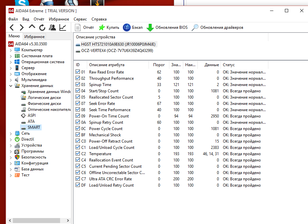Image resolution: width=308 pixels, height=224 pixels.
Task: Uncheck attribute 0C Power Cycle Count
Action: (78, 128)
